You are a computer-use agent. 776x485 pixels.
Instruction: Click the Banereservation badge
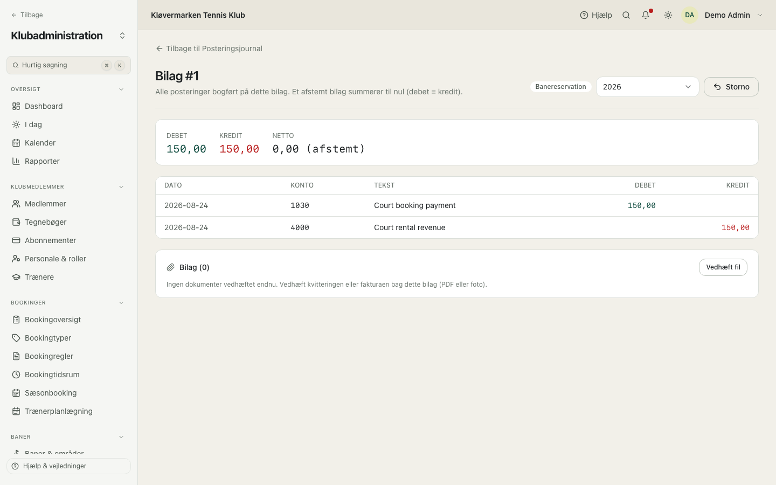click(x=560, y=87)
